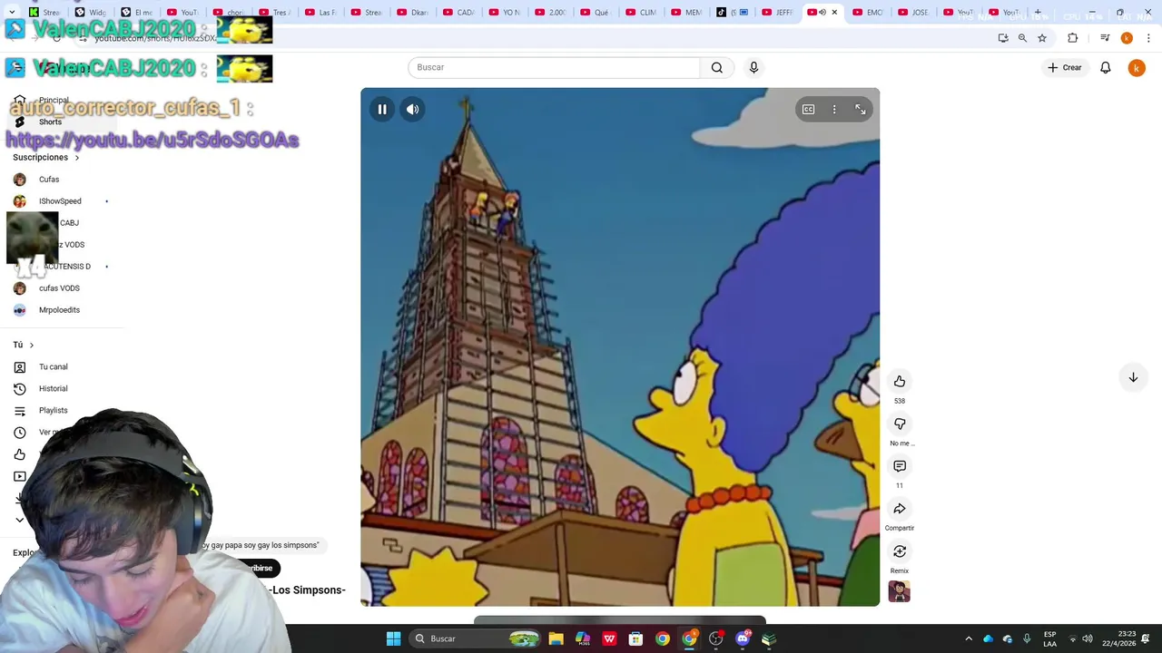Viewport: 1162px width, 653px height.
Task: Open ESP LAA language selector
Action: point(1049,638)
